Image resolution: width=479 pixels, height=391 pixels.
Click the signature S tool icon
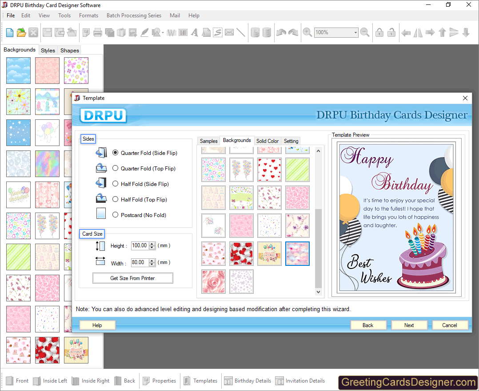point(218,32)
